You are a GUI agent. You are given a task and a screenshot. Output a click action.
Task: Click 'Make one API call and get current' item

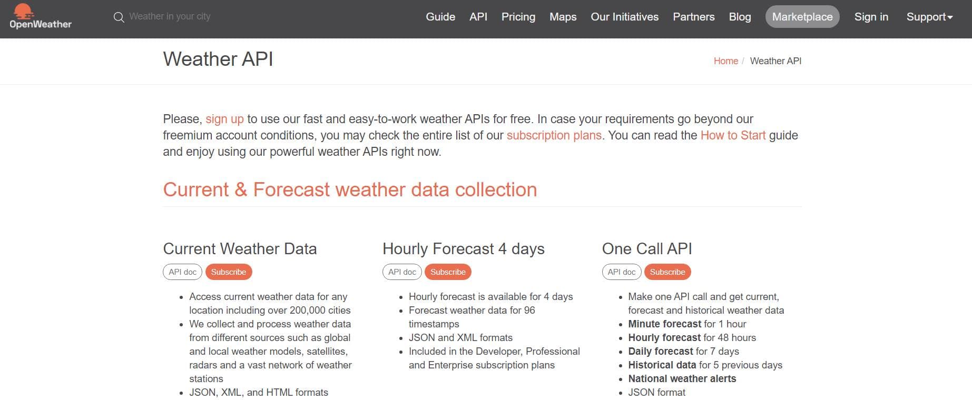706,303
